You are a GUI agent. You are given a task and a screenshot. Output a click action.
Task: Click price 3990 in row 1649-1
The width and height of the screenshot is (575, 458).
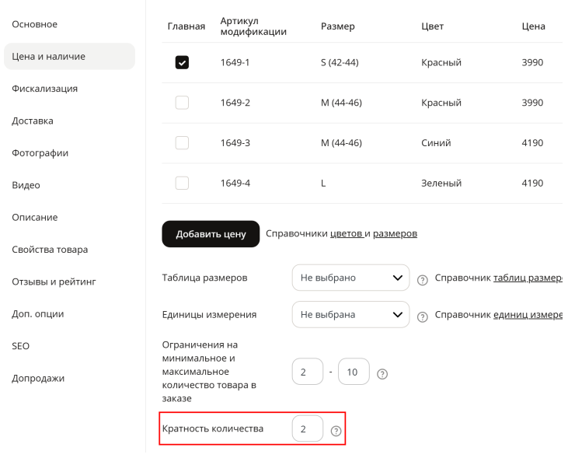(532, 62)
